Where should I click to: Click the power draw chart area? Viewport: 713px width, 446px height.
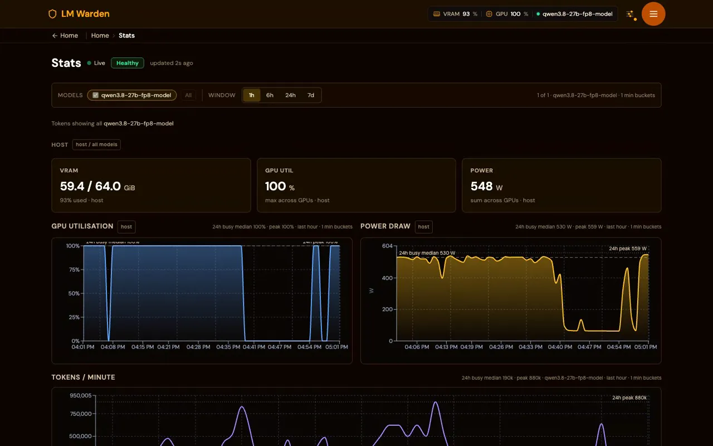tap(511, 300)
